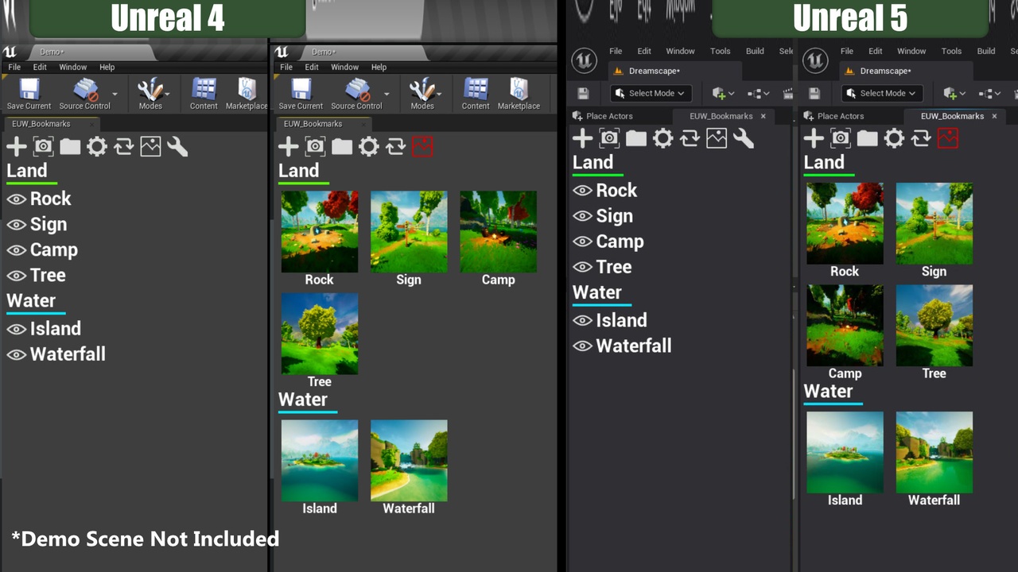Open add-actor cube dropdown in Unreal 5 thumbnail-view window
The width and height of the screenshot is (1018, 572).
coord(954,93)
